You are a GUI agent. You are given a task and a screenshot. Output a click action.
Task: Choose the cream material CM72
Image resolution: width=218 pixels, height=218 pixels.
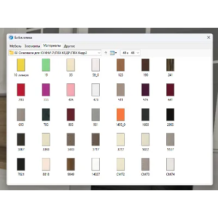[120, 164]
